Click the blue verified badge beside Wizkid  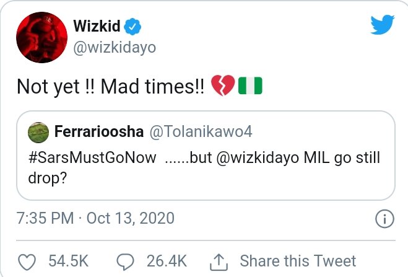click(133, 26)
